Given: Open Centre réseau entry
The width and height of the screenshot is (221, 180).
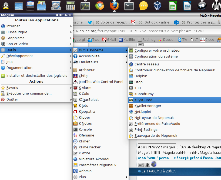Looking at the screenshot, I should pyautogui.click(x=175, y=64).
